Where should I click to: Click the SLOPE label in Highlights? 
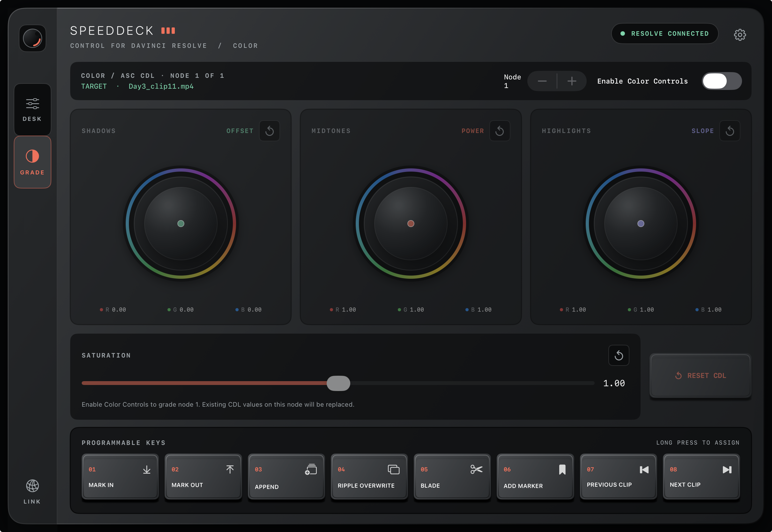(703, 131)
